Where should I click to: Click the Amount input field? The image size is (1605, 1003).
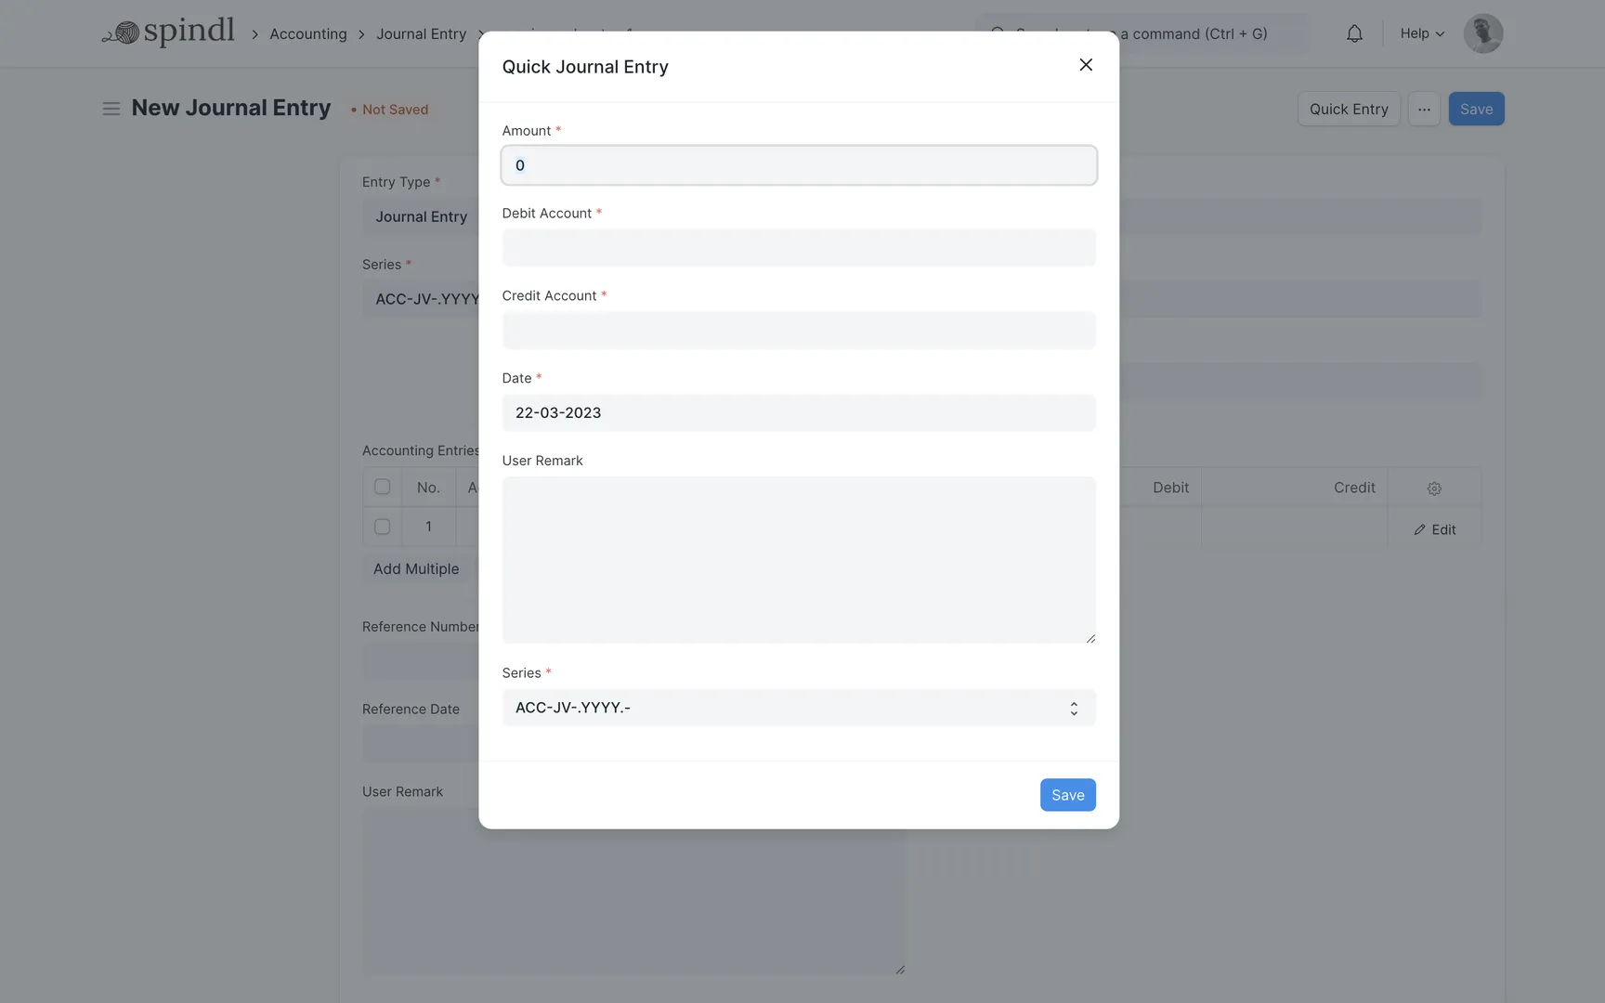tap(799, 165)
